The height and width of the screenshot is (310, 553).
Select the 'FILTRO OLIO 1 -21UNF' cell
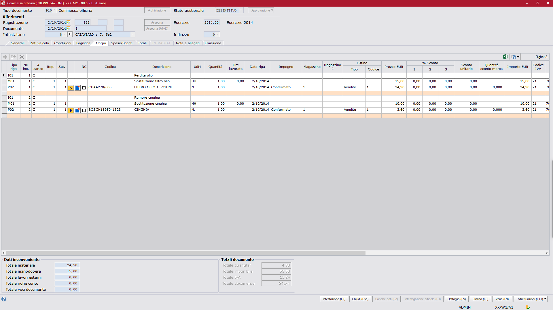[x=162, y=87]
